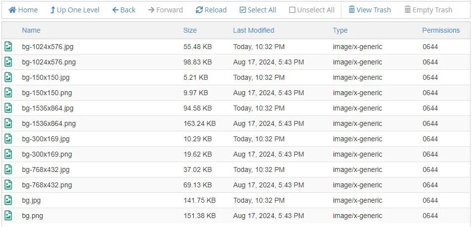Click Empty Trash button

(428, 10)
